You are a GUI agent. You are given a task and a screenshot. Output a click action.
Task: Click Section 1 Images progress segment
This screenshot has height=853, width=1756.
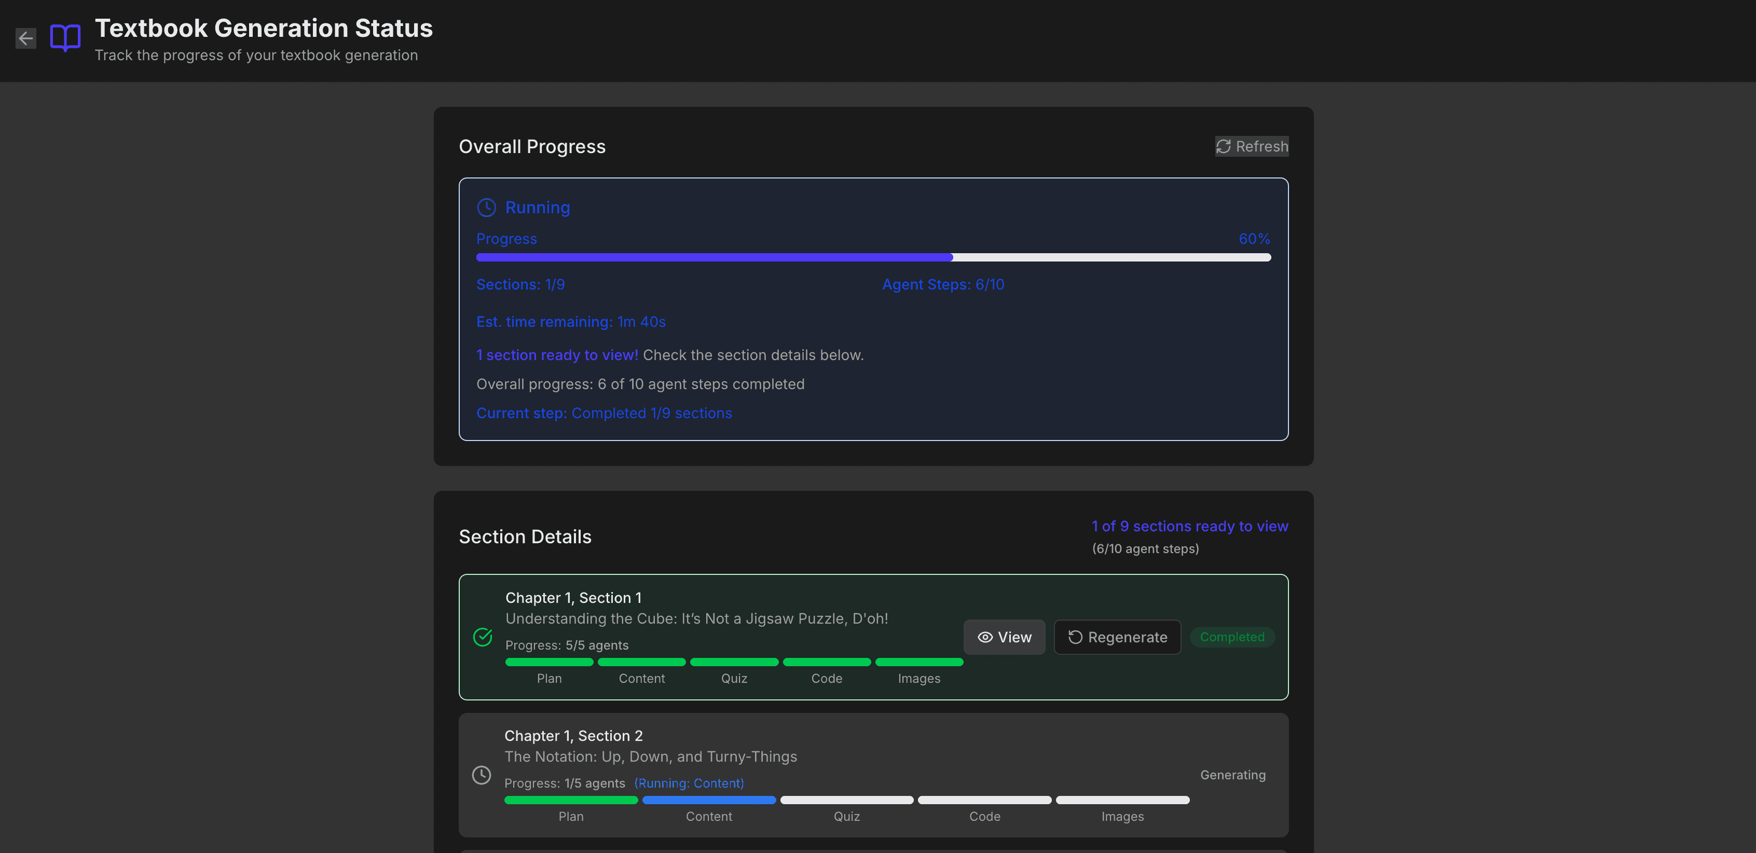coord(919,662)
